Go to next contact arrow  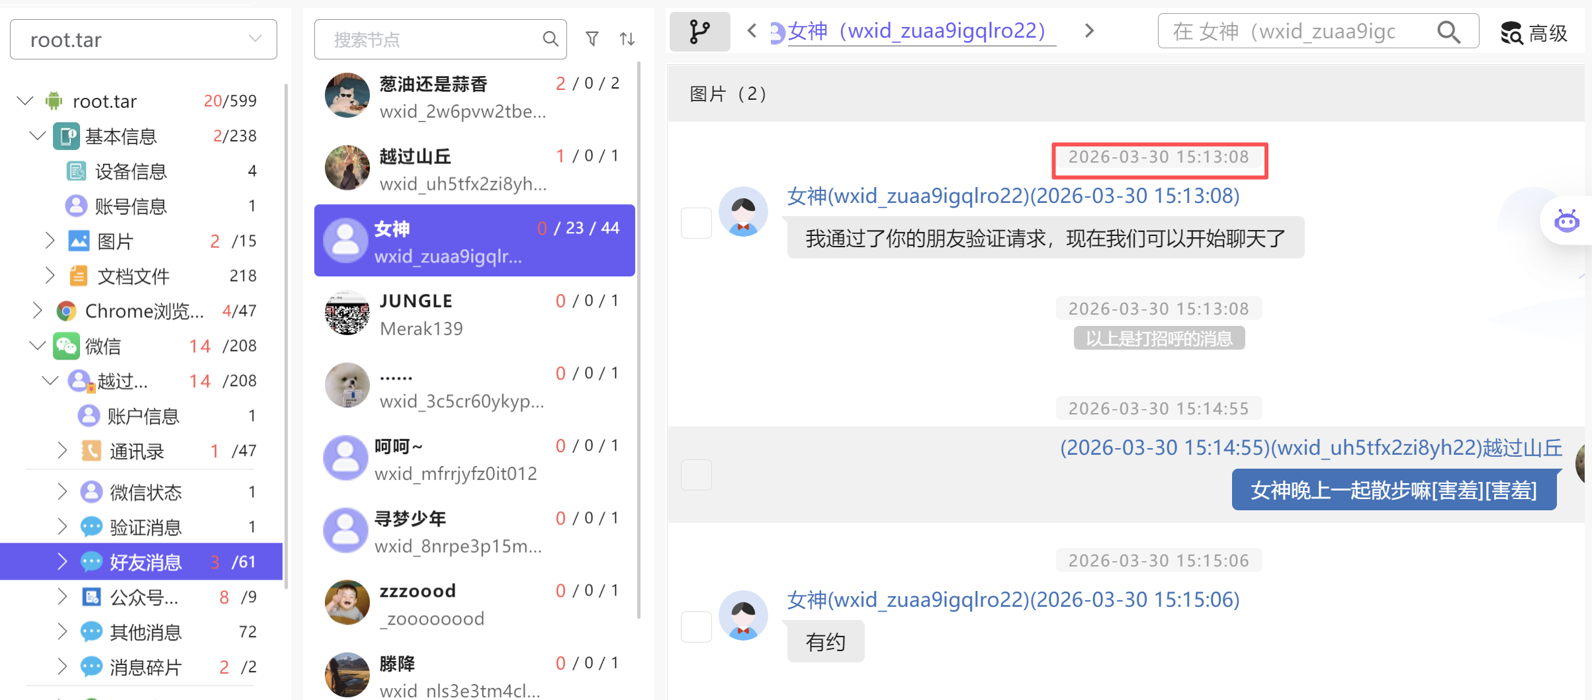pyautogui.click(x=1089, y=30)
